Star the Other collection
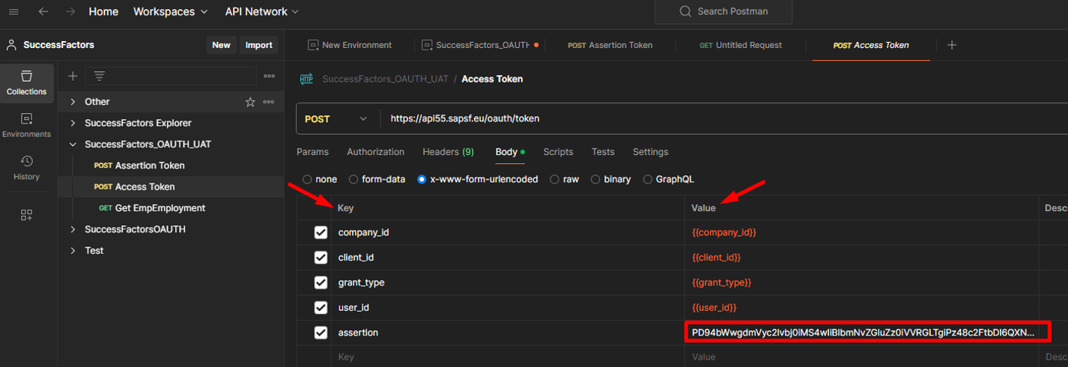 (x=250, y=102)
